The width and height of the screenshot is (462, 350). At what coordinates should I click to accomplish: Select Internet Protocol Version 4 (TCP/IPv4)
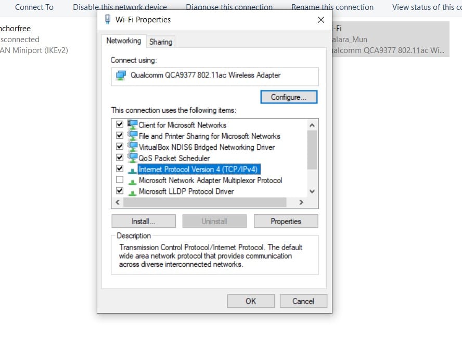click(199, 169)
